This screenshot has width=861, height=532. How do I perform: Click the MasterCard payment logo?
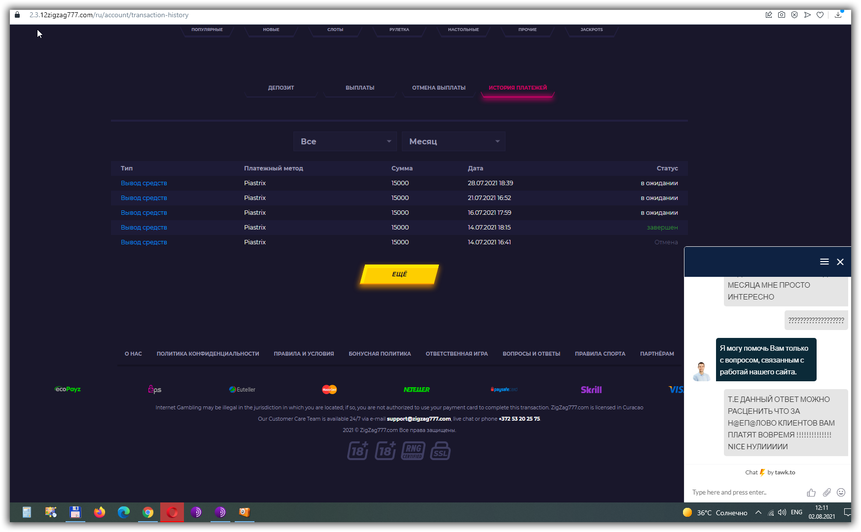(329, 389)
